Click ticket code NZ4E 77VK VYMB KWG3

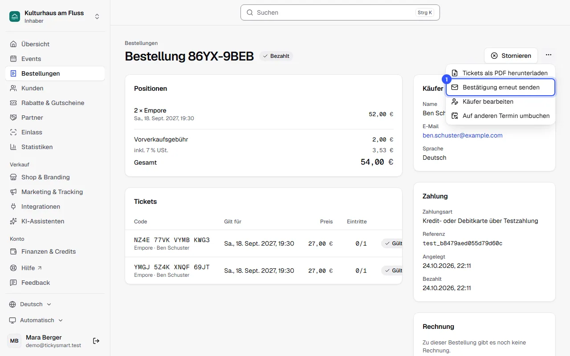172,240
